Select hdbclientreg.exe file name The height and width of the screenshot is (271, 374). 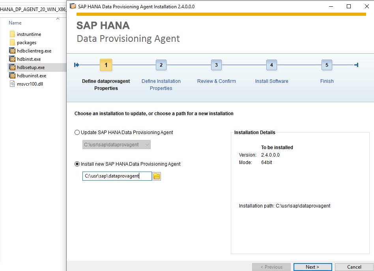coord(34,51)
